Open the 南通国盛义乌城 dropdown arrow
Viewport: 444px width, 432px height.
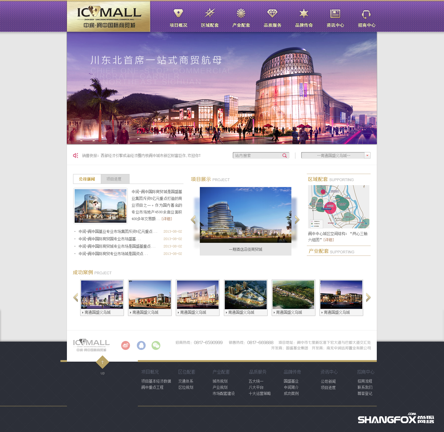[x=367, y=156]
